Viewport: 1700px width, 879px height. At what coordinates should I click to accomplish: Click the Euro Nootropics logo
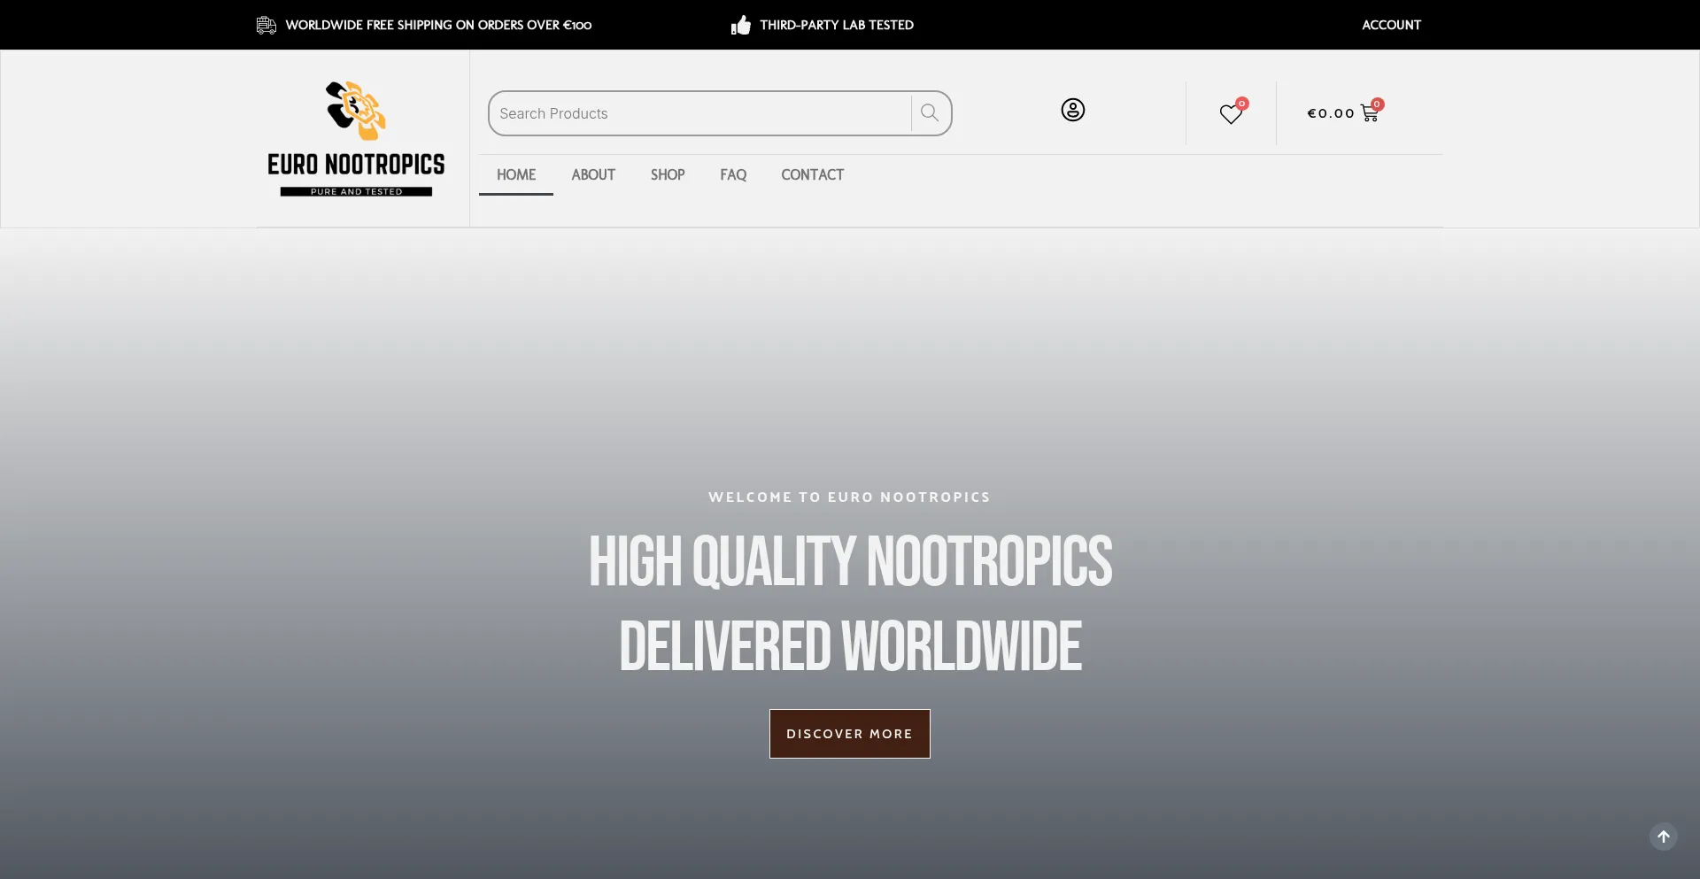click(x=356, y=139)
